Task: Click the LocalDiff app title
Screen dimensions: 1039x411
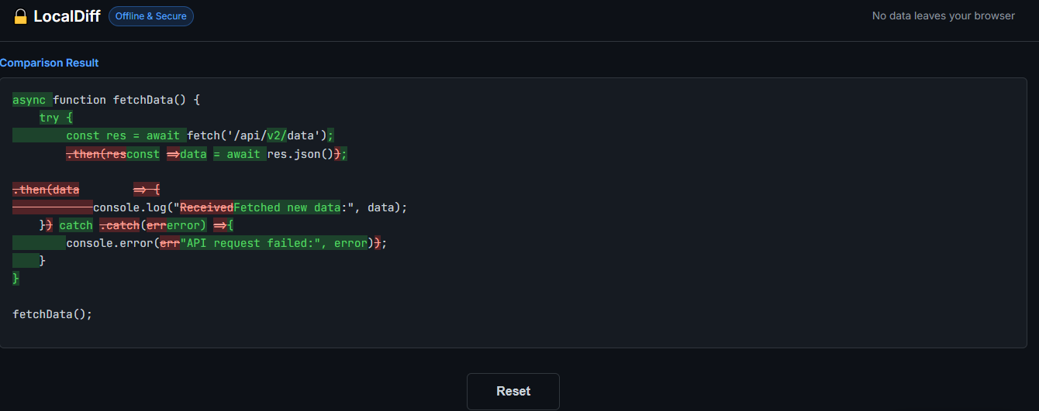Action: click(67, 16)
